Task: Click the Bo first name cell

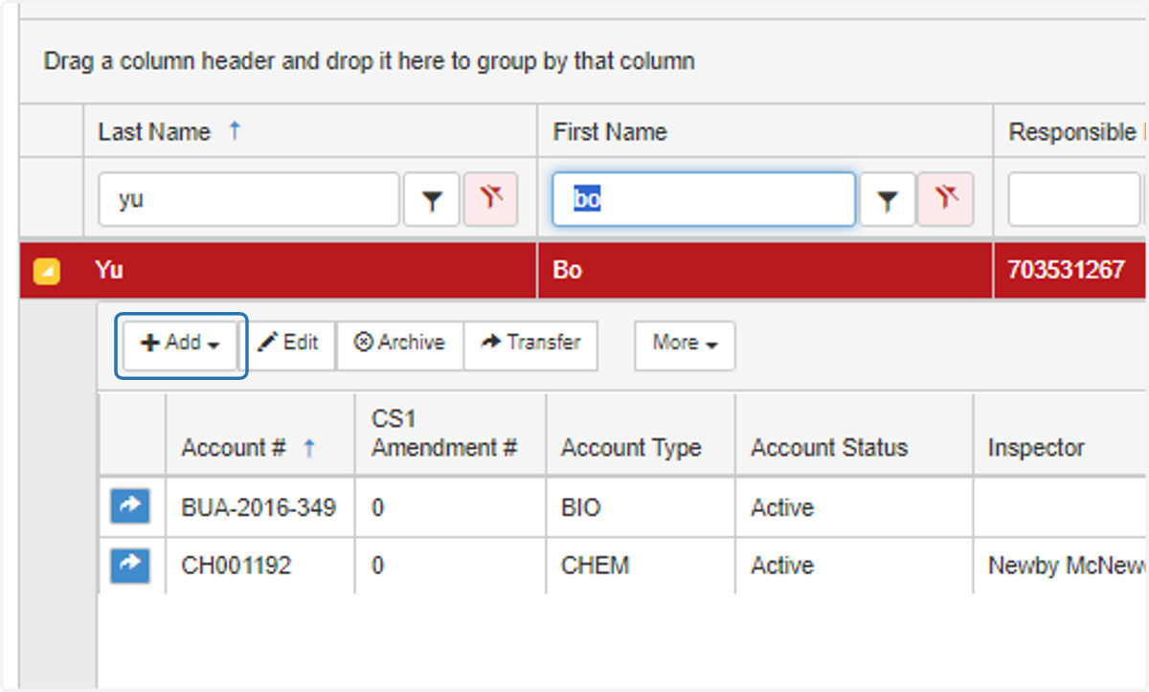Action: [x=765, y=270]
